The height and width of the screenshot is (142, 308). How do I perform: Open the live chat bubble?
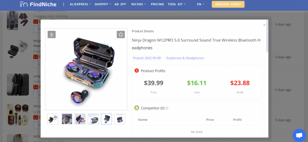pos(299,135)
